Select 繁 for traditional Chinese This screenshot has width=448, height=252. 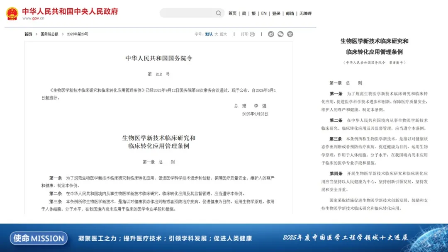[x=253, y=13]
